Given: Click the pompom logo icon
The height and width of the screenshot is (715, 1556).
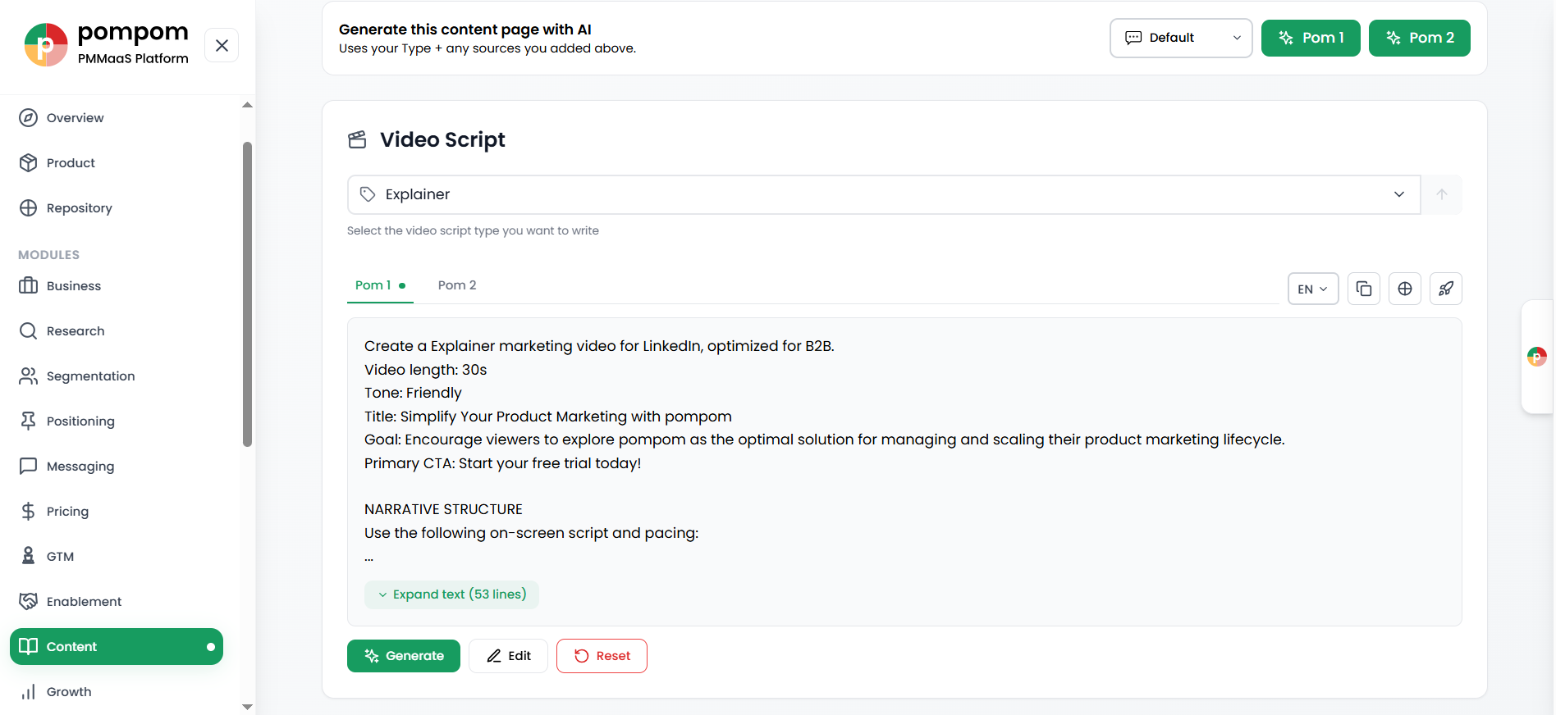Looking at the screenshot, I should coord(46,45).
